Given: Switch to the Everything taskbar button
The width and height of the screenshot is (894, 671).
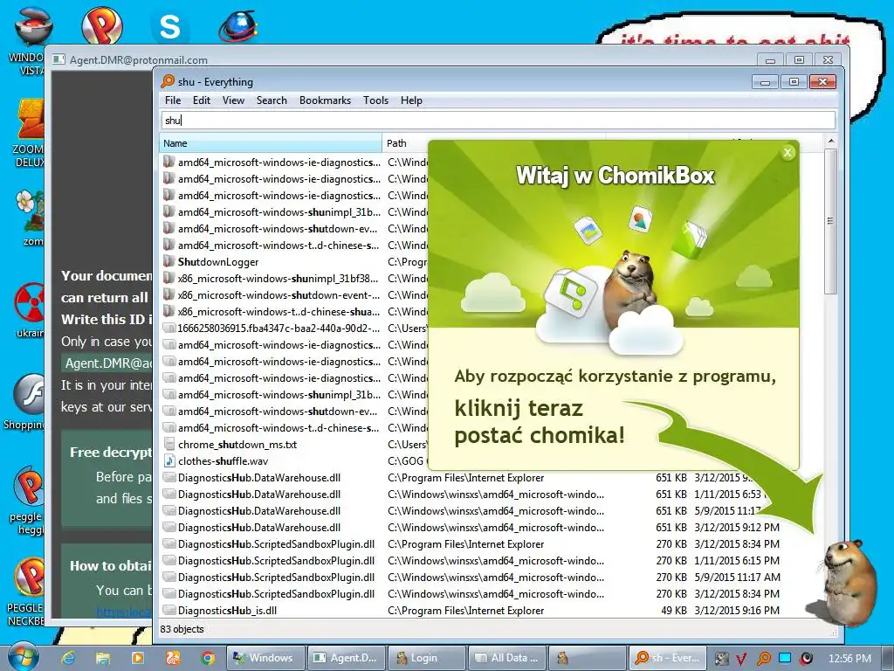Looking at the screenshot, I should [x=668, y=658].
